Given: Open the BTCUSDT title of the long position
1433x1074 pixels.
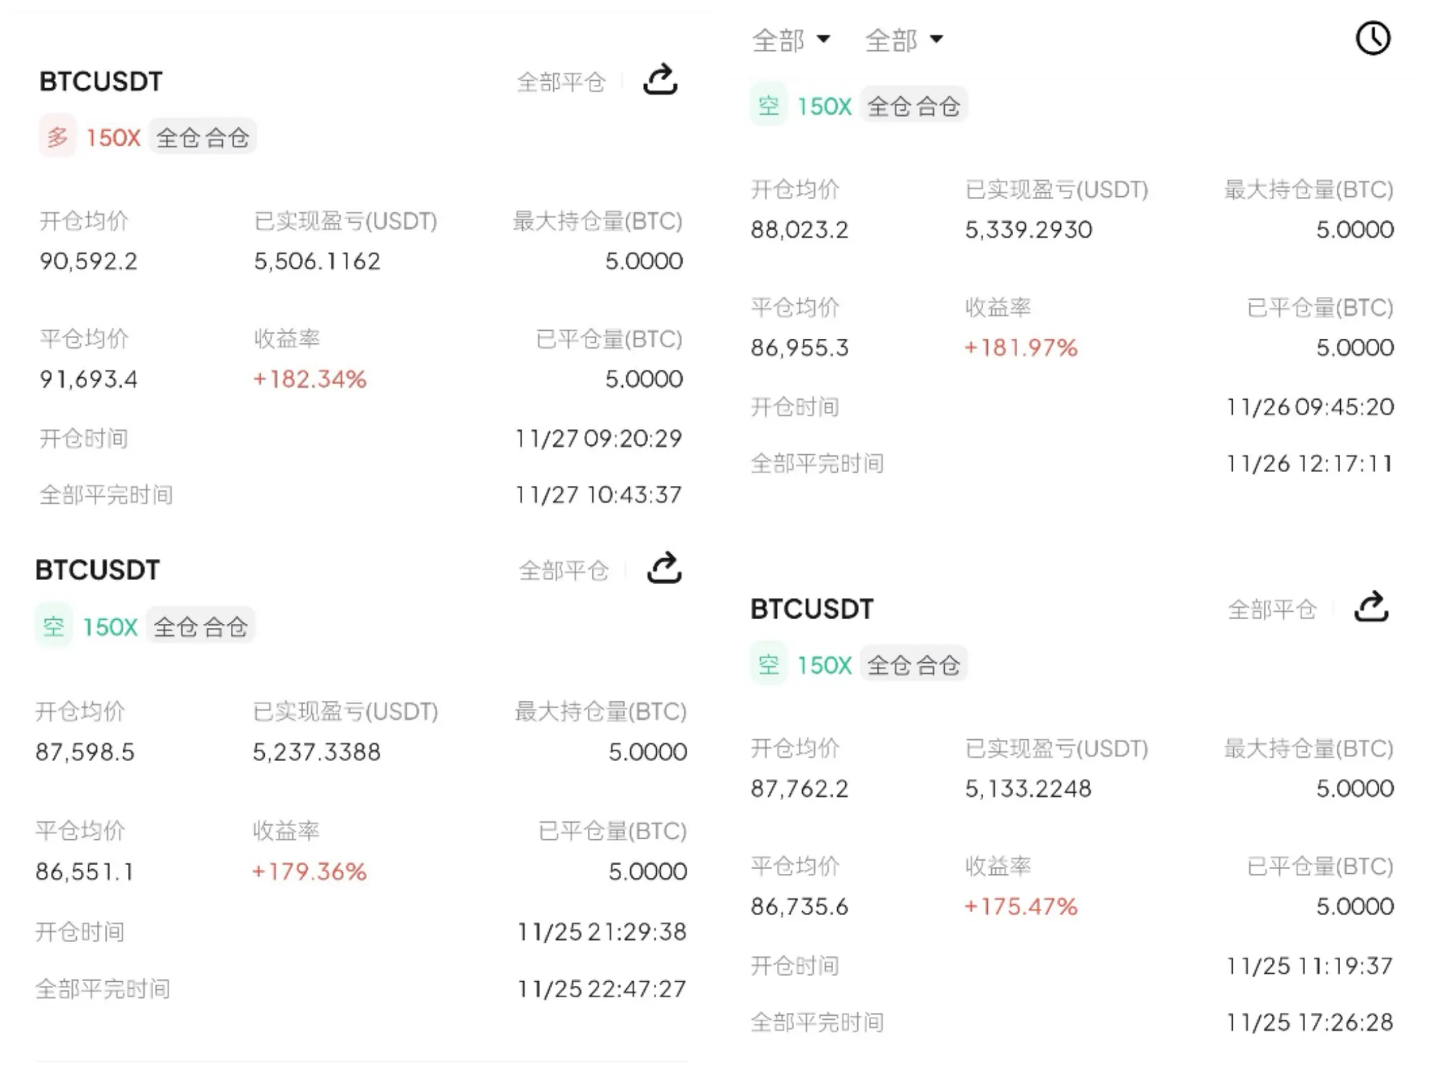Looking at the screenshot, I should (101, 82).
